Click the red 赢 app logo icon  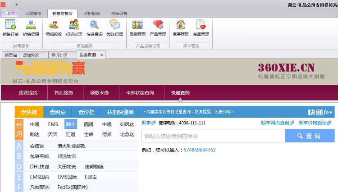[x=3, y=5]
